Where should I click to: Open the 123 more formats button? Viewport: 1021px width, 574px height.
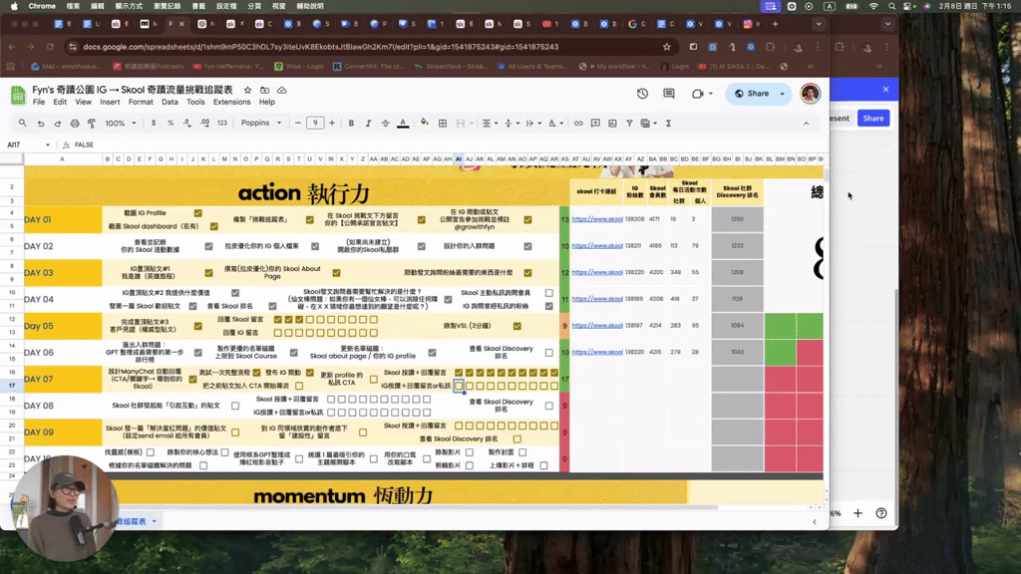tap(222, 123)
